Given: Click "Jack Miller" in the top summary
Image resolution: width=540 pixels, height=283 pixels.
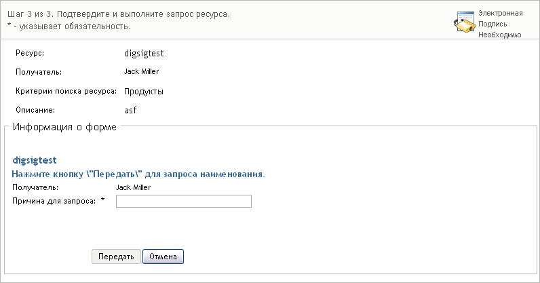Looking at the screenshot, I should 142,71.
